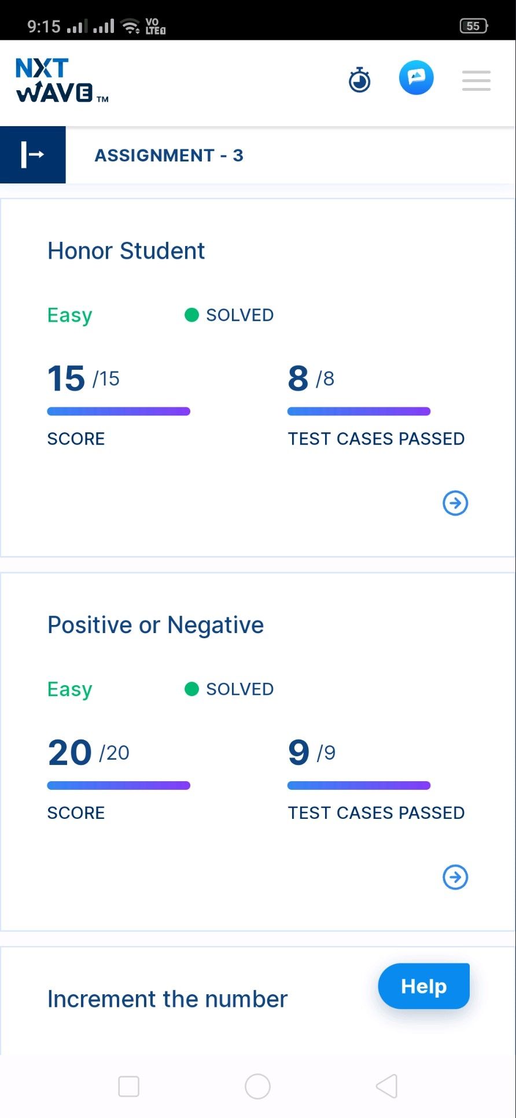Click the NxtWave logo

62,80
